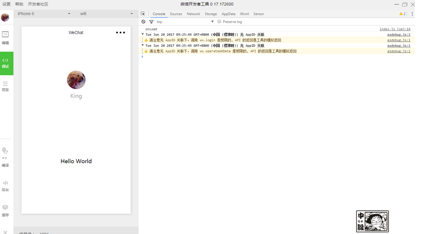Image resolution: width=421 pixels, height=234 pixels.
Task: Click the console input prompt line
Action: (277, 57)
